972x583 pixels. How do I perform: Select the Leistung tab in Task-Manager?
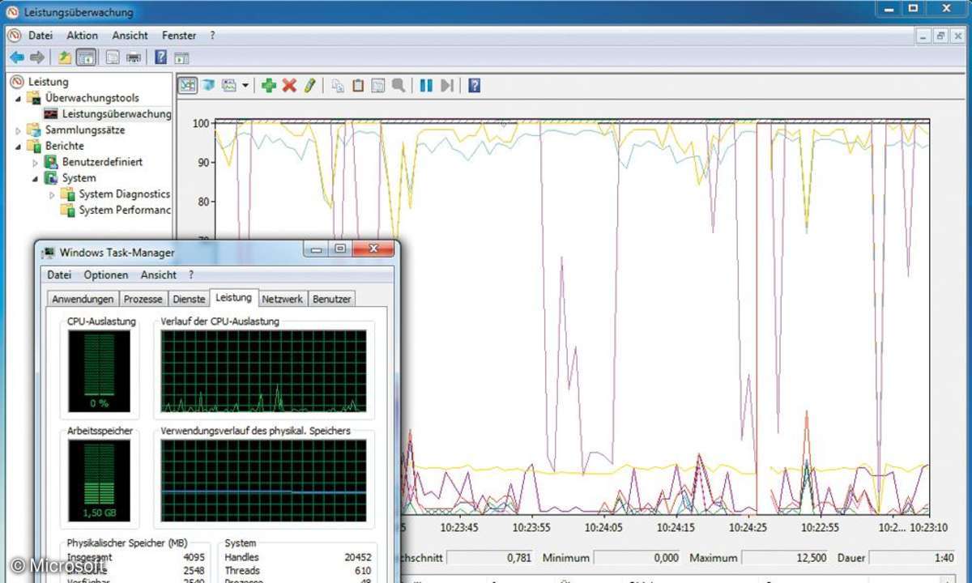tap(233, 298)
